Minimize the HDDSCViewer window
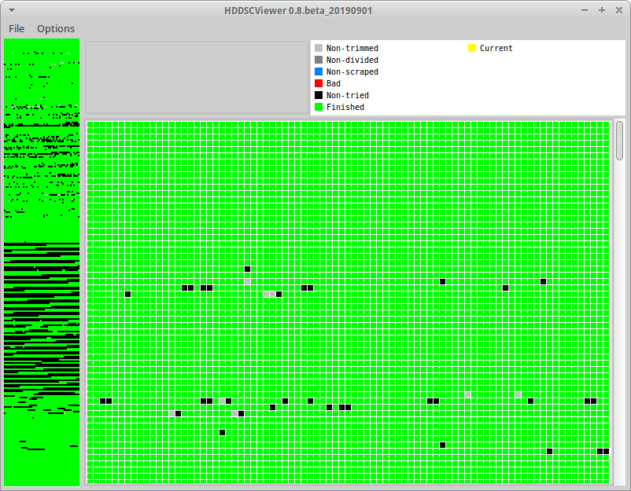The height and width of the screenshot is (491, 631). point(585,10)
